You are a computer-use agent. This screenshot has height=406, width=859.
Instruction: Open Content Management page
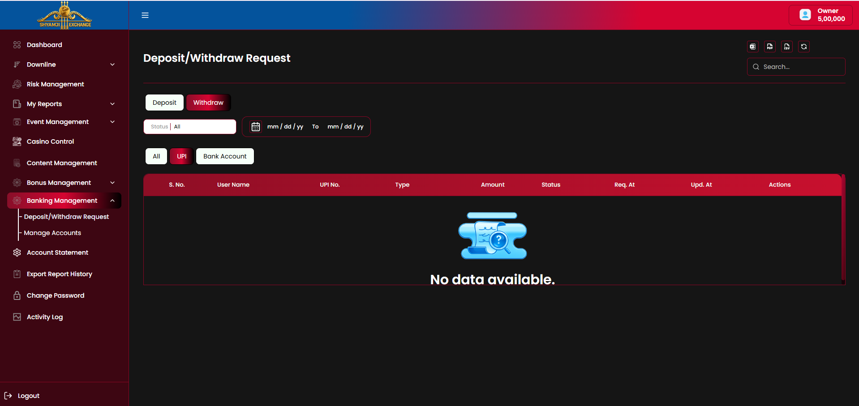[62, 163]
